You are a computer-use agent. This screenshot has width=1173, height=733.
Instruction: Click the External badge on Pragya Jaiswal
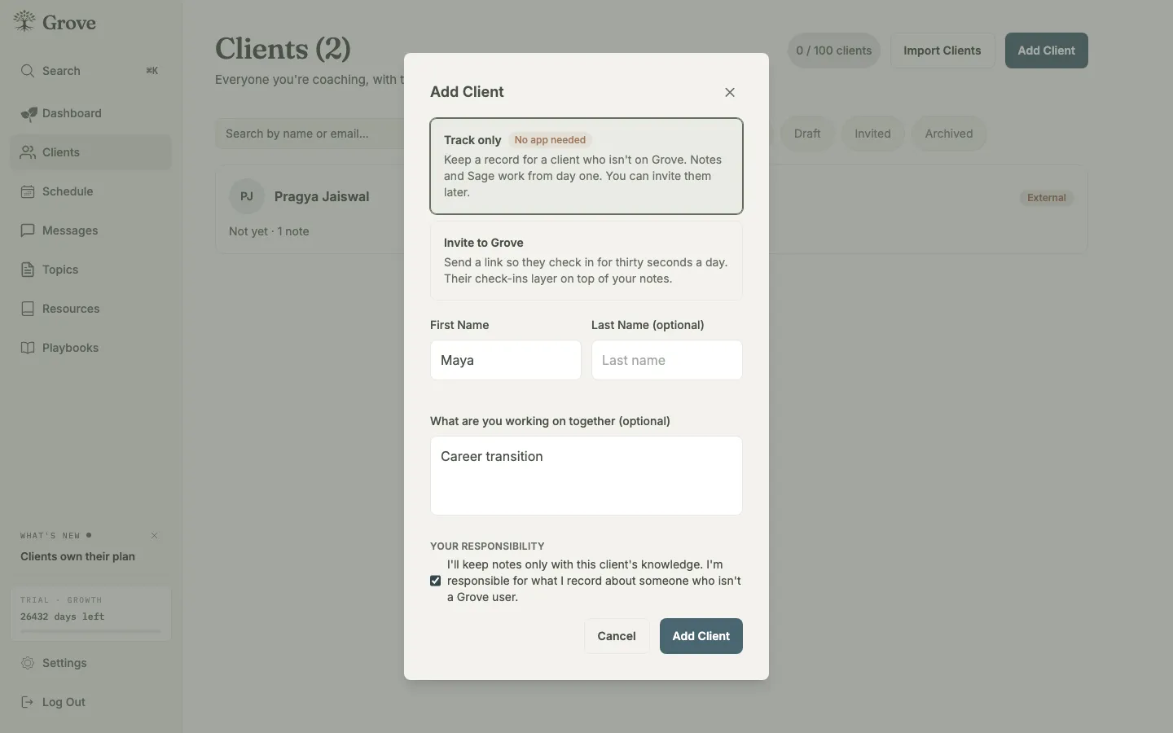click(1047, 198)
